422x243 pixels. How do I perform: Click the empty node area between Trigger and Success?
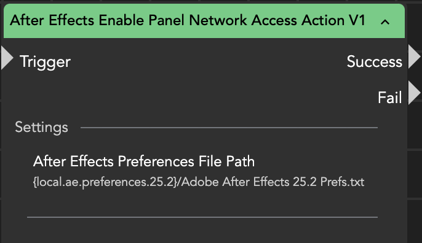209,62
